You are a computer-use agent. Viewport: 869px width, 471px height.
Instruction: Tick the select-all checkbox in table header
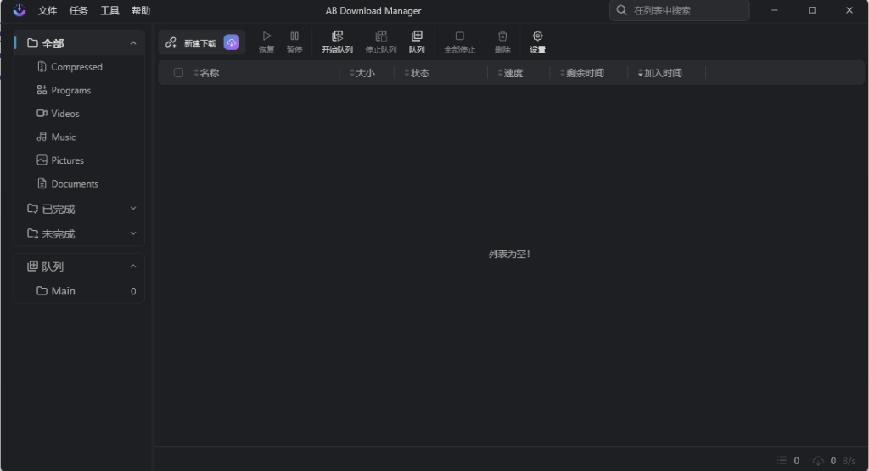[x=178, y=73]
